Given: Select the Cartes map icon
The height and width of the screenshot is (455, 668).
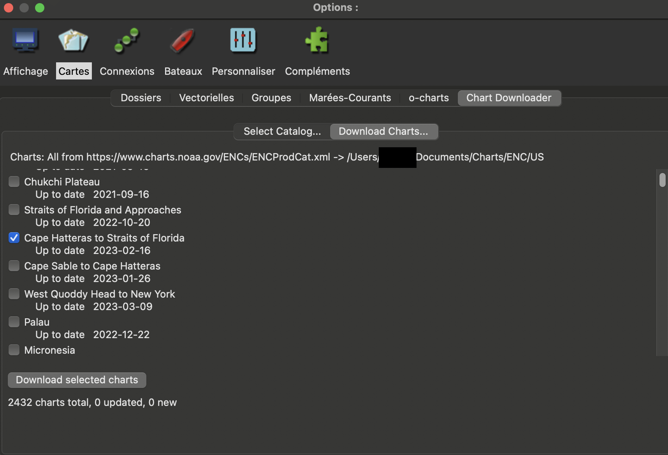Looking at the screenshot, I should [73, 40].
